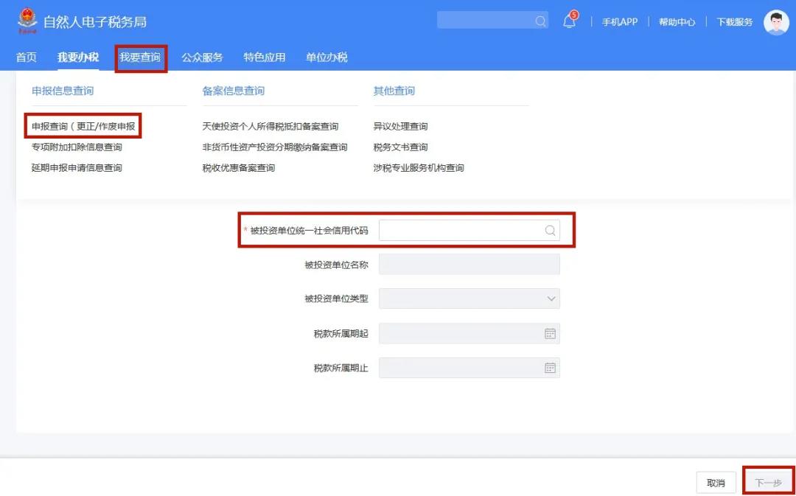The image size is (796, 496).
Task: Open the 单位办税 menu
Action: [x=325, y=57]
